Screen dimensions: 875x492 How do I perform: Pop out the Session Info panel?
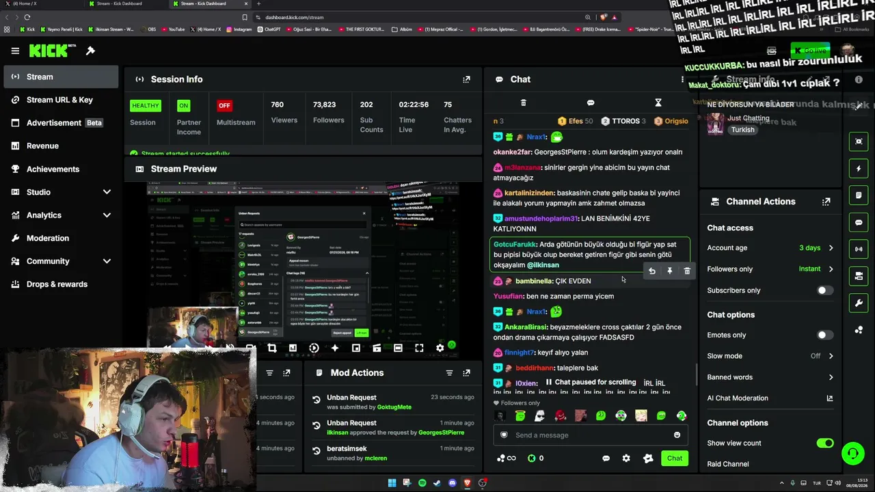pyautogui.click(x=466, y=79)
